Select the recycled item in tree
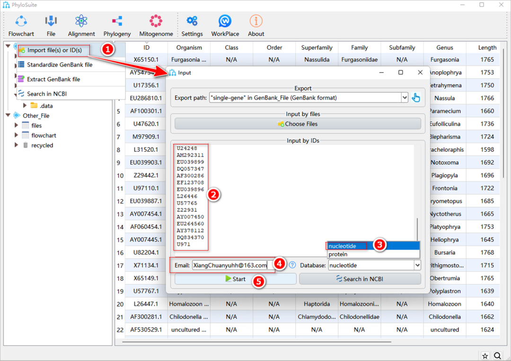This screenshot has width=511, height=361. [x=42, y=145]
